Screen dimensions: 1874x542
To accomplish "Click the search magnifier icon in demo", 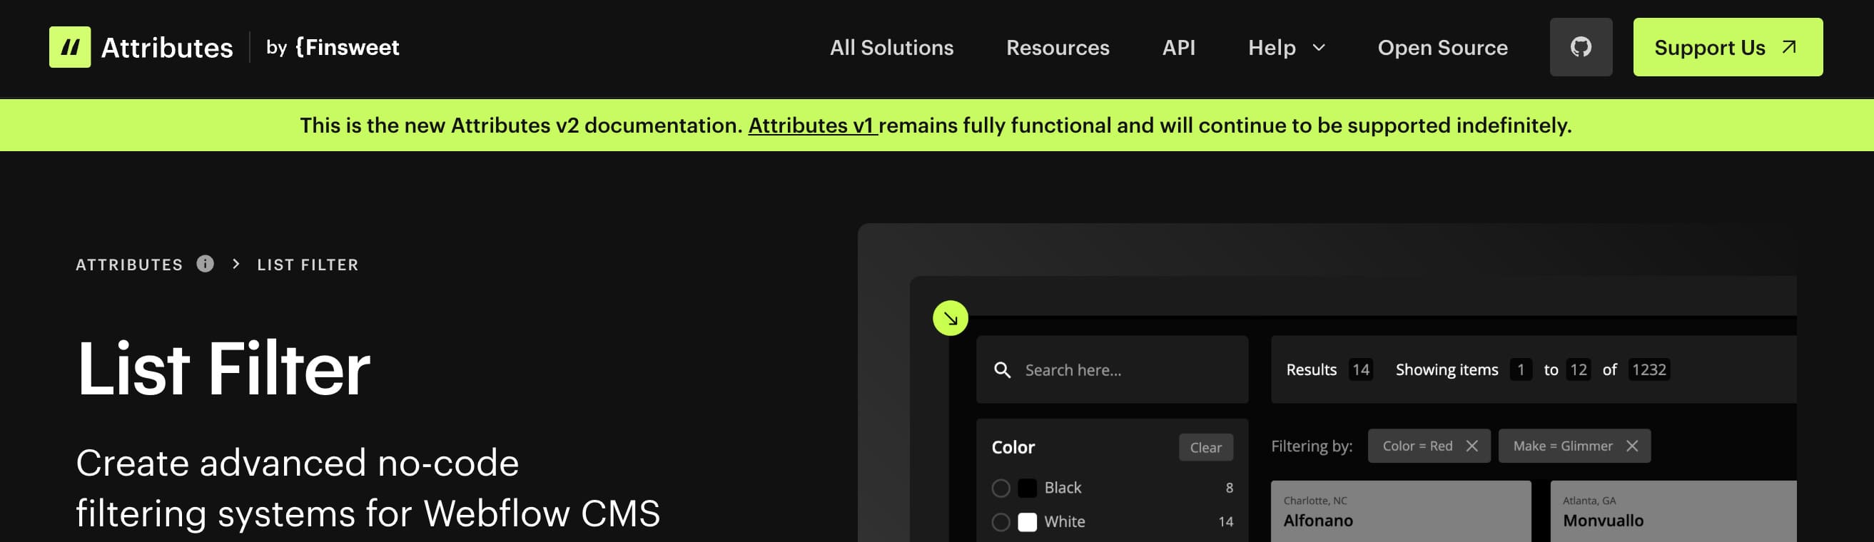I will pos(1002,370).
